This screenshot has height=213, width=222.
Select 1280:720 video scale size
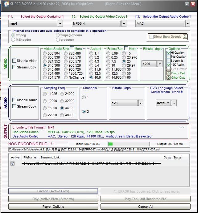pyautogui.click(x=66, y=74)
